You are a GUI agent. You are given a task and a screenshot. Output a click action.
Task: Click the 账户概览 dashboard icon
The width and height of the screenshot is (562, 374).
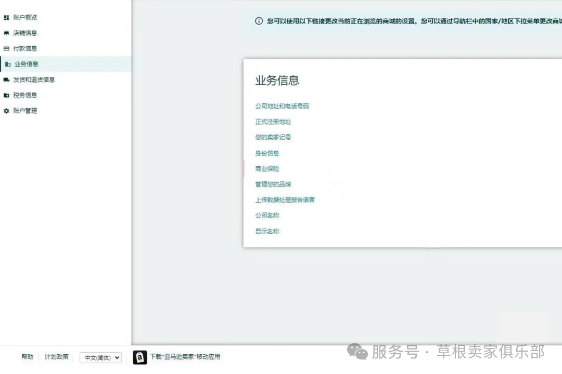point(6,18)
